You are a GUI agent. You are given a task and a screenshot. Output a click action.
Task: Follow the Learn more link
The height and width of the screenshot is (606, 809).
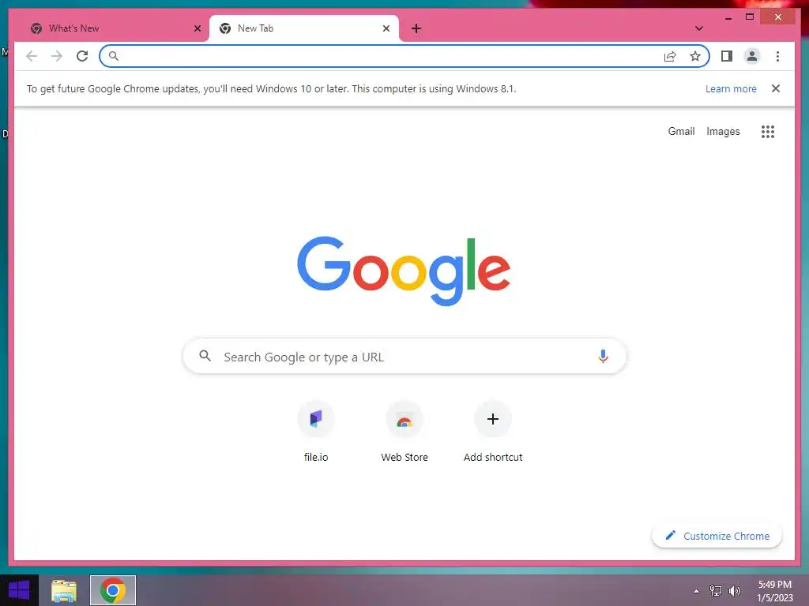[x=731, y=88]
